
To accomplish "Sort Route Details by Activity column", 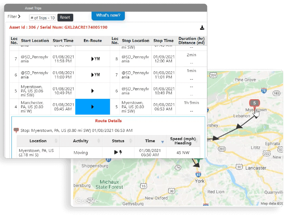I will tap(81, 141).
